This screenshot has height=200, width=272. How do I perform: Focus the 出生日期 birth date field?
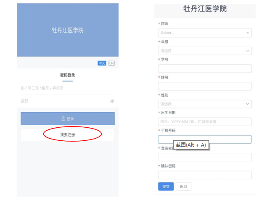pyautogui.click(x=205, y=122)
